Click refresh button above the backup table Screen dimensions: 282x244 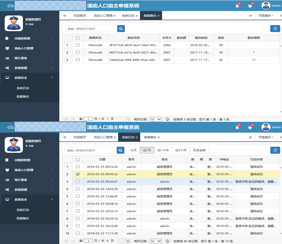point(275,28)
